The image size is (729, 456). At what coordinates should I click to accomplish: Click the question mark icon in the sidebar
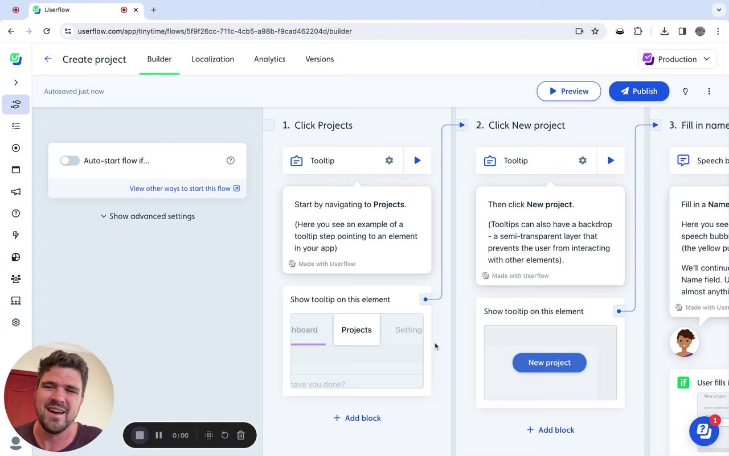point(16,213)
